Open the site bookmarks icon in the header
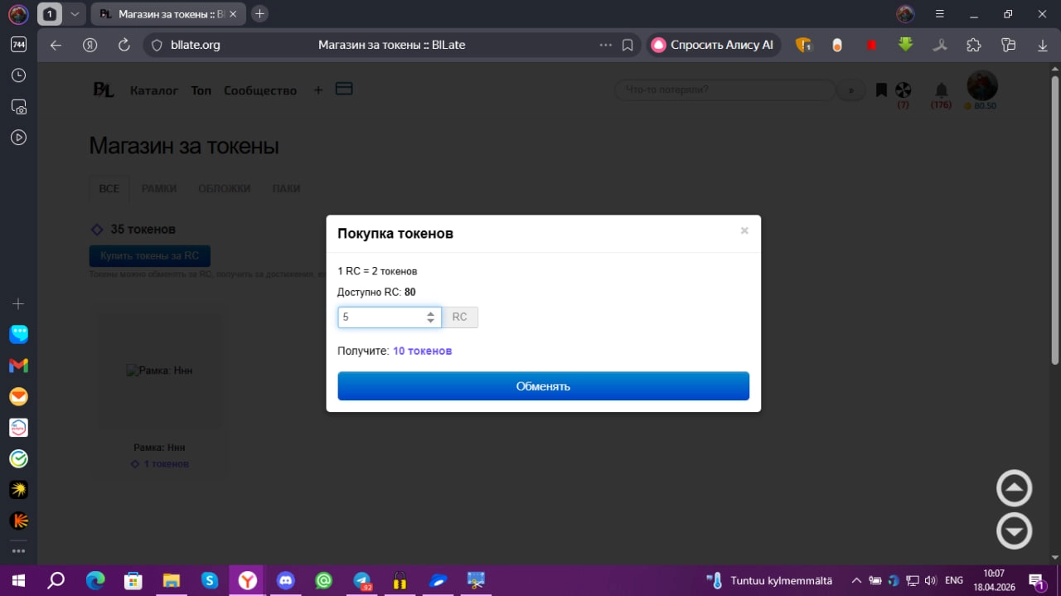Image resolution: width=1061 pixels, height=596 pixels. pyautogui.click(x=881, y=90)
